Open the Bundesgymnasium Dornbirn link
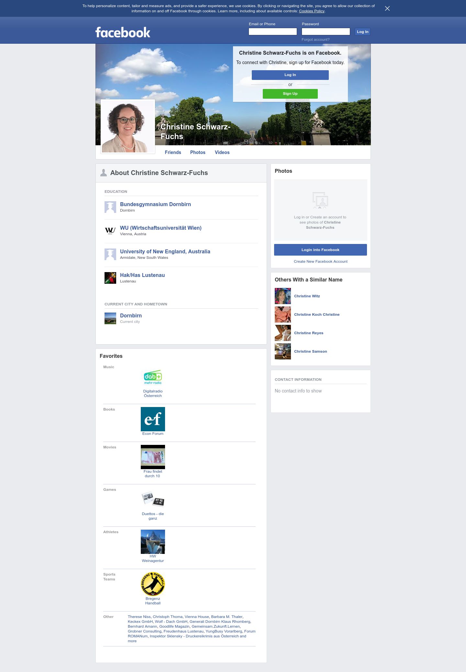Image resolution: width=466 pixels, height=672 pixels. point(155,204)
